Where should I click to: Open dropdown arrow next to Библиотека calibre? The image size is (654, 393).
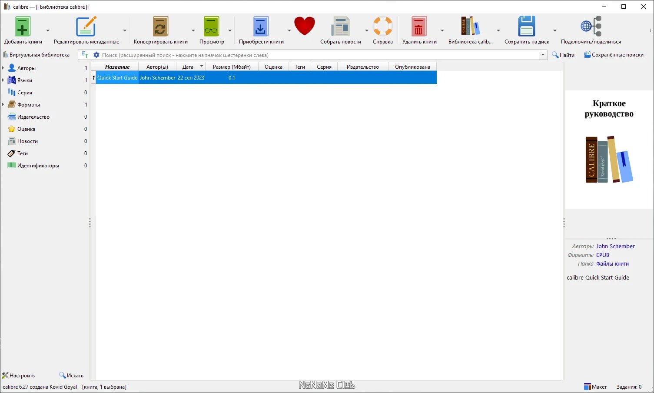tap(498, 30)
